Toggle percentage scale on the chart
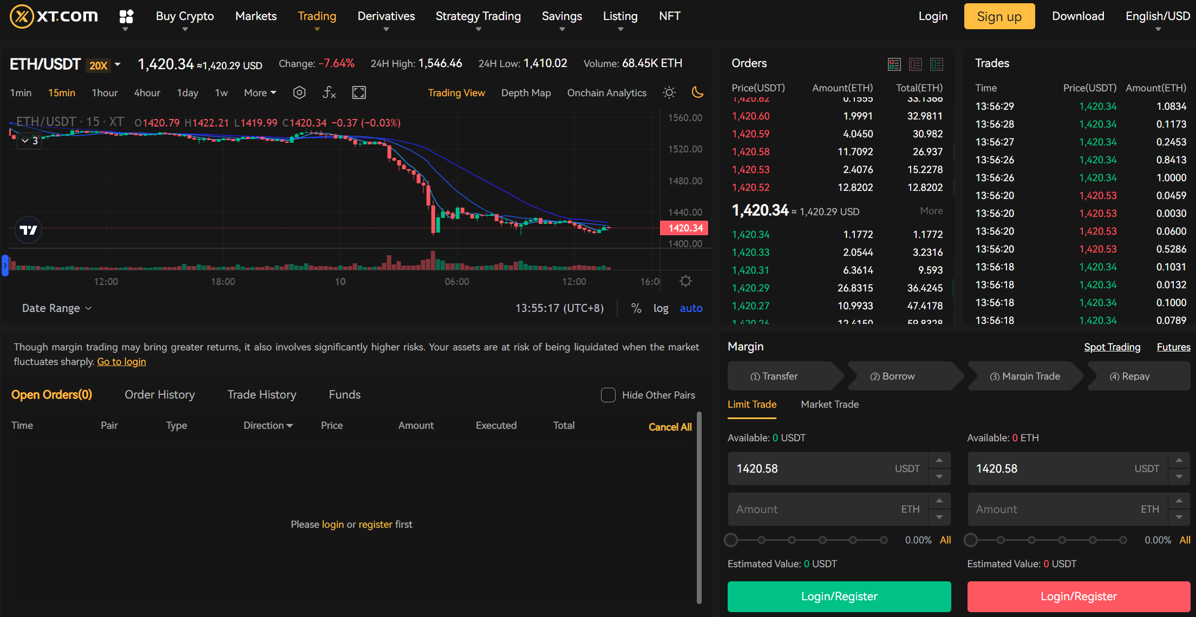The height and width of the screenshot is (617, 1196). [636, 308]
